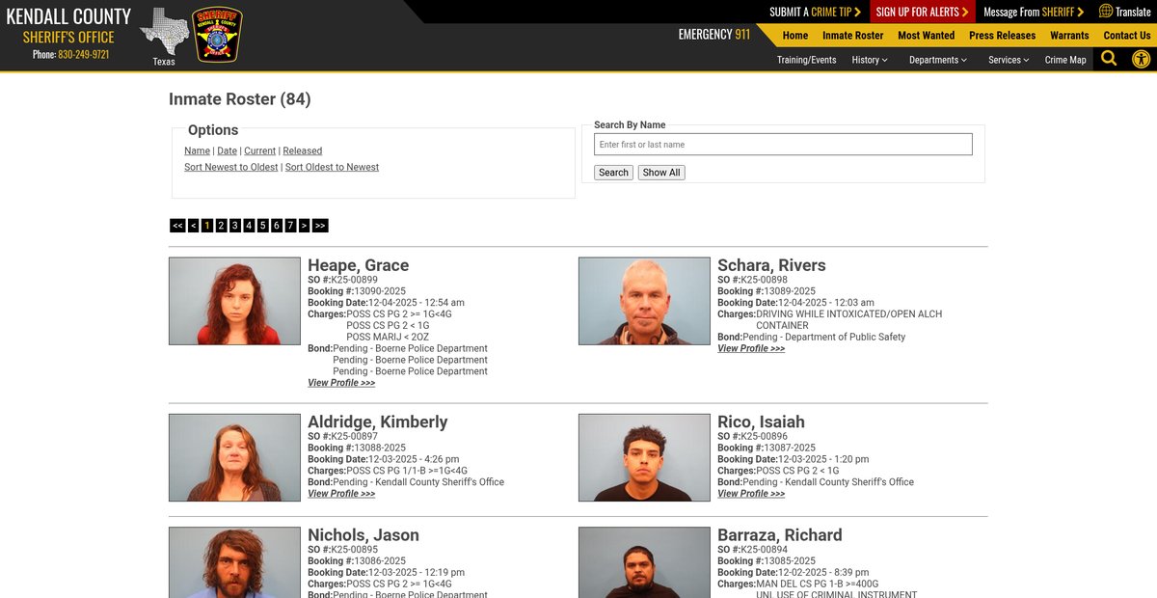Open the accessibility options icon
The height and width of the screenshot is (598, 1157).
click(x=1141, y=59)
